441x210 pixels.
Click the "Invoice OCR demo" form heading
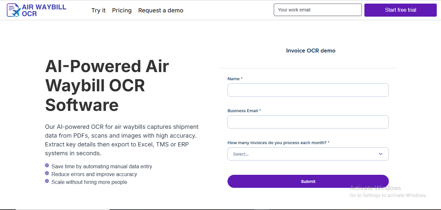311,51
